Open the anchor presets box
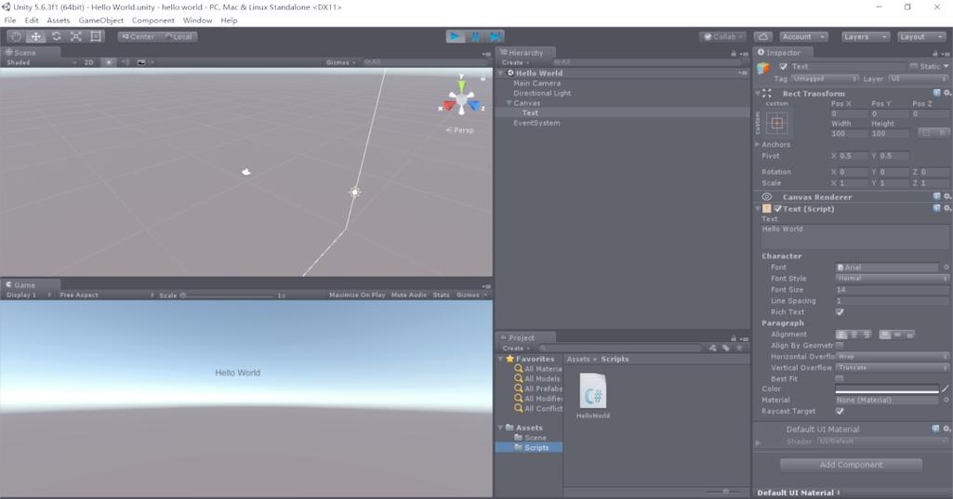This screenshot has width=953, height=499. (x=776, y=124)
